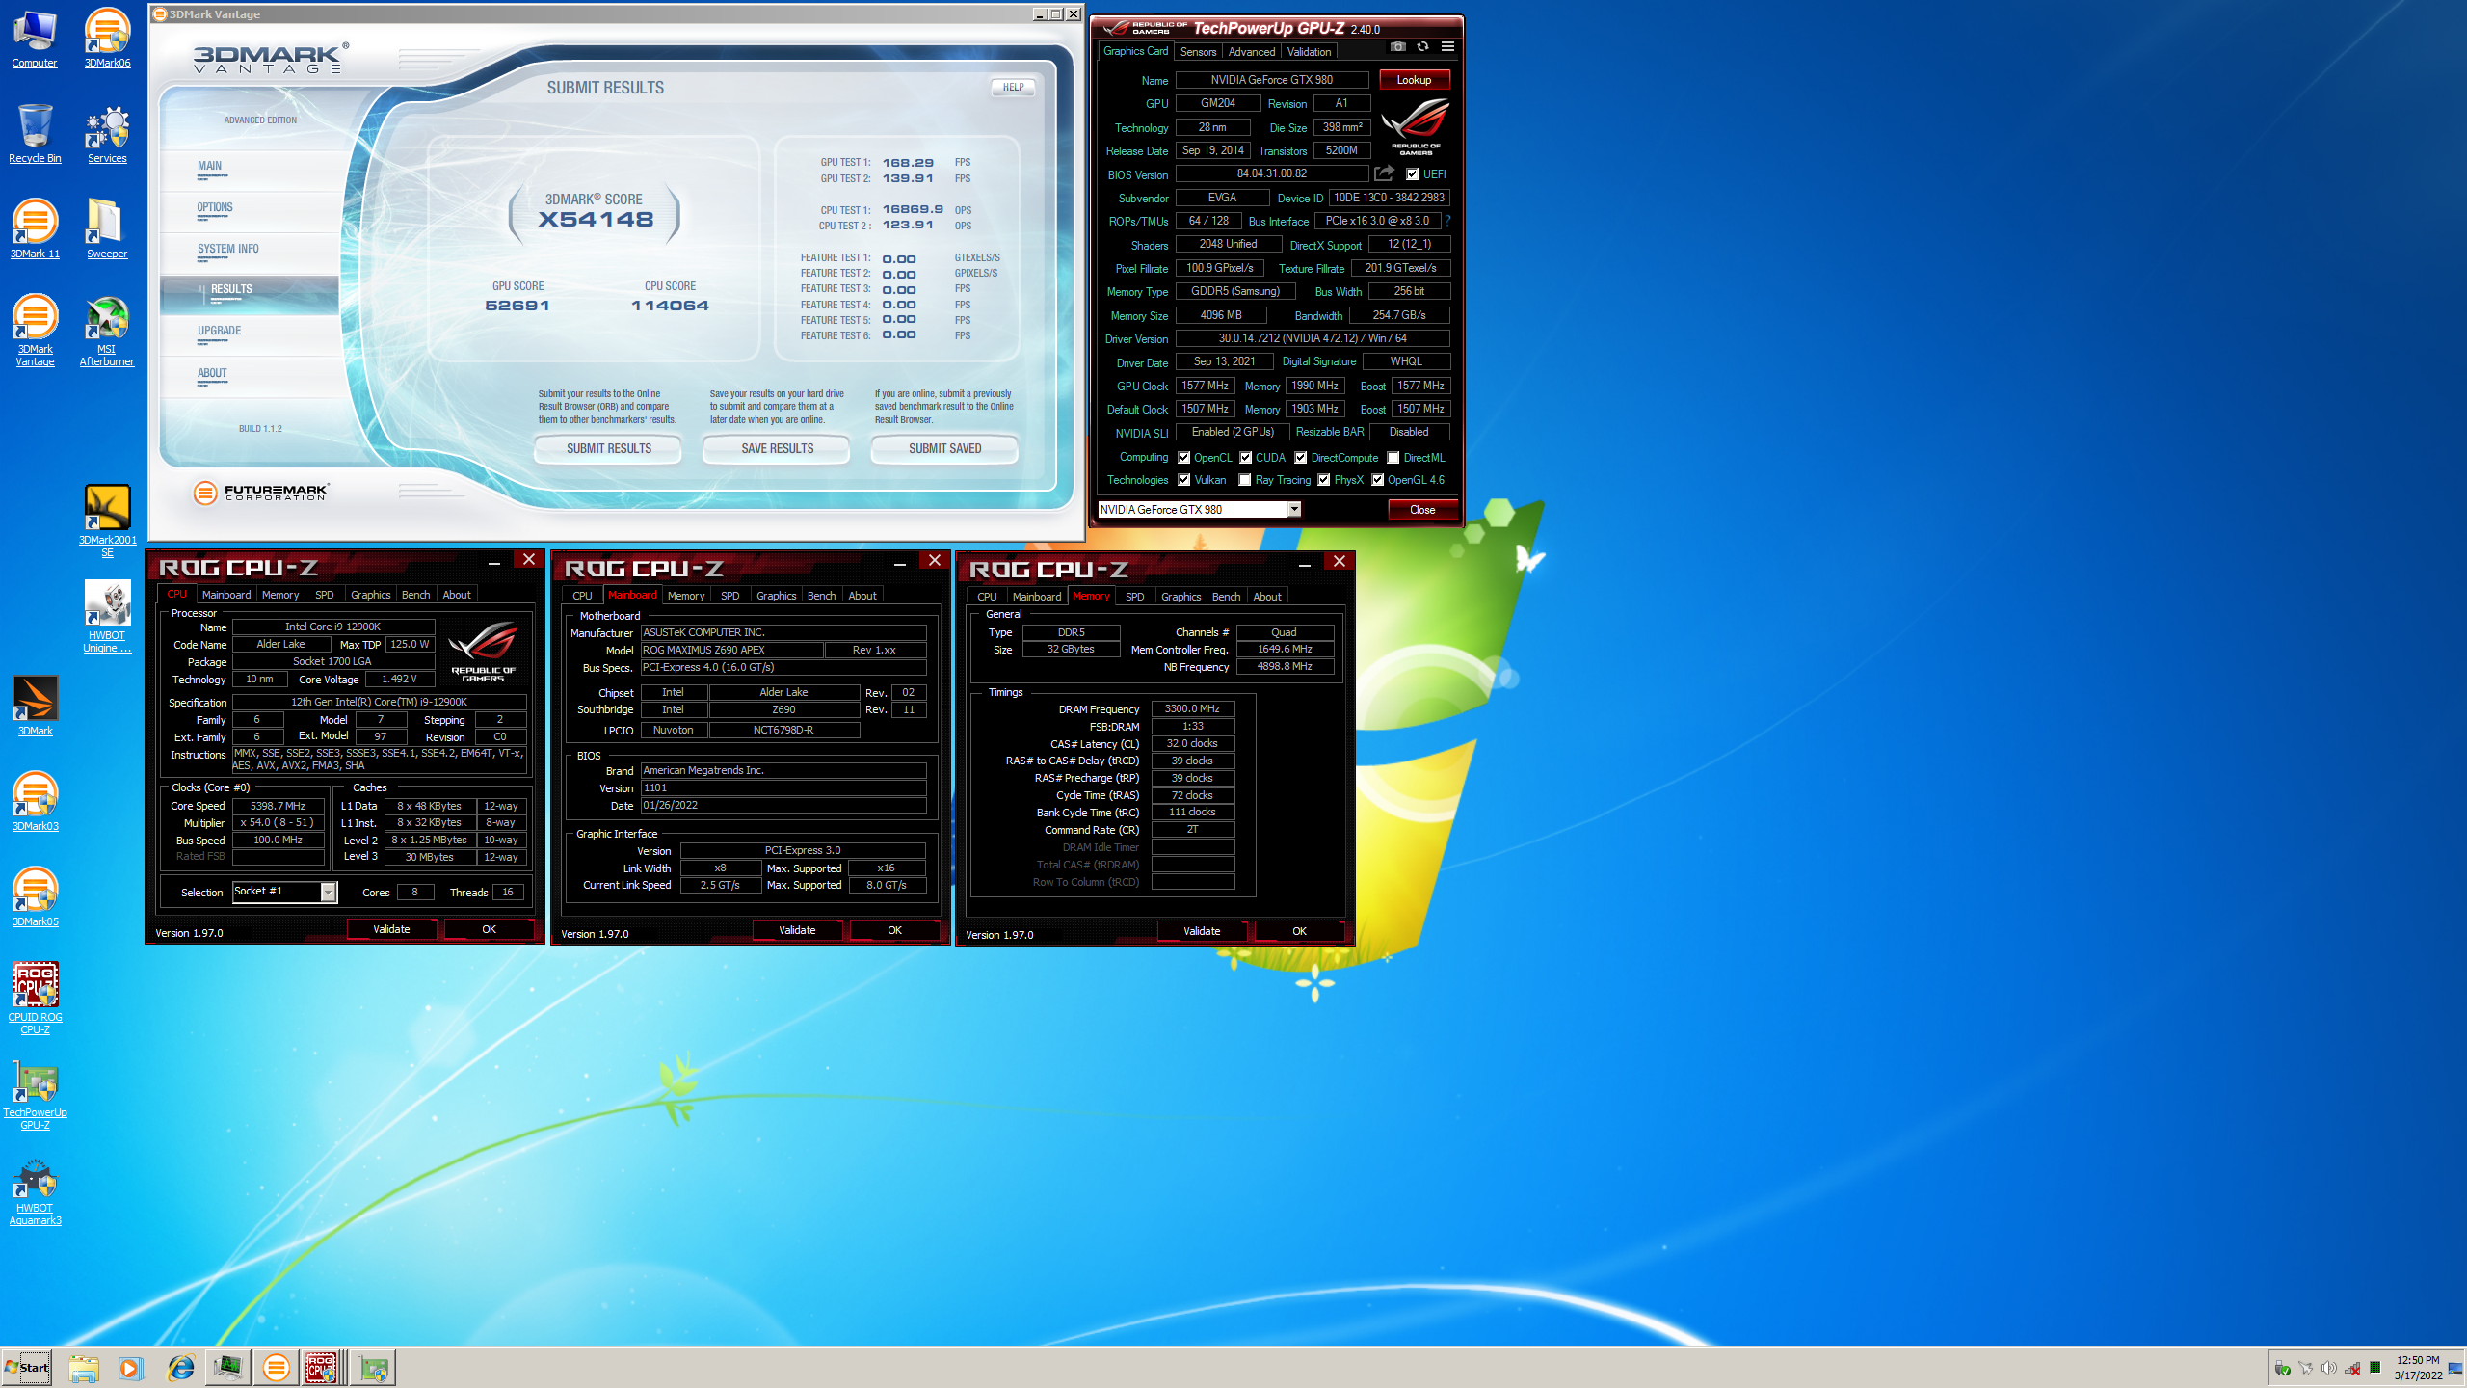Screen dimensions: 2467x1388
Task: Click the 3DMark score X54148
Action: 596,220
